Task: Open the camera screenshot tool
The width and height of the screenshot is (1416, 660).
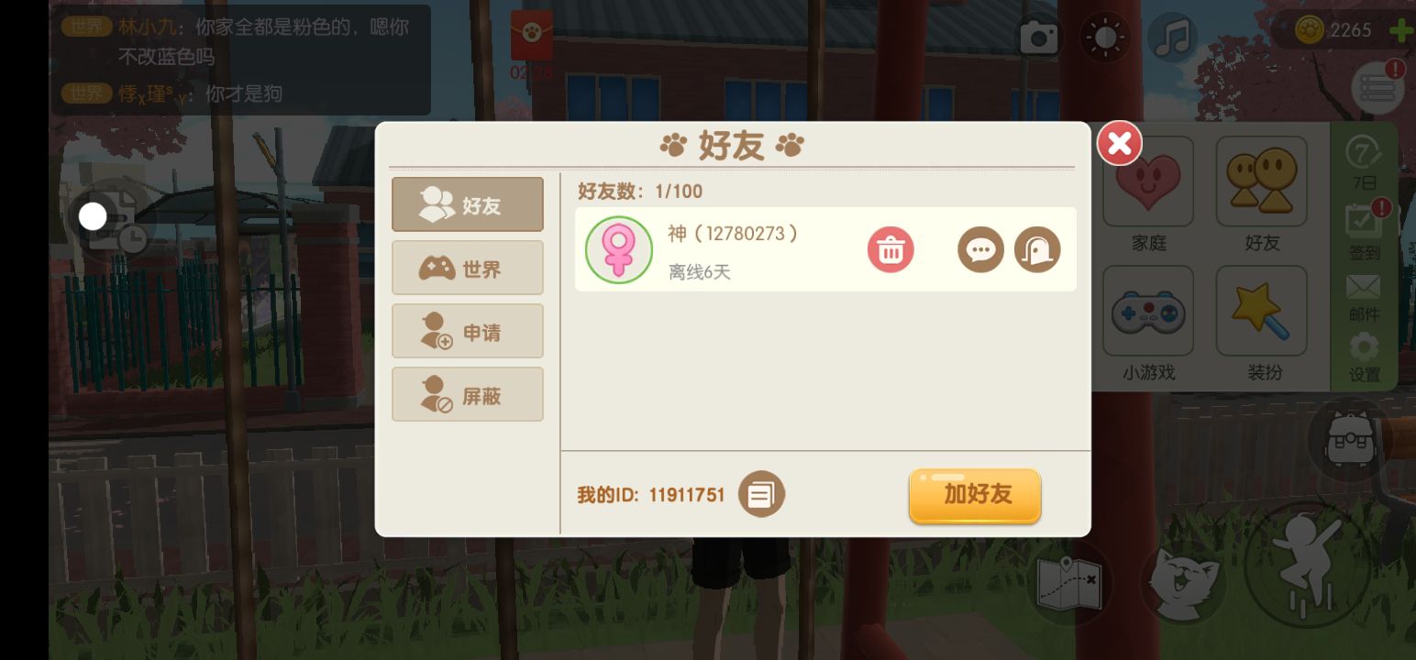Action: click(x=1040, y=38)
